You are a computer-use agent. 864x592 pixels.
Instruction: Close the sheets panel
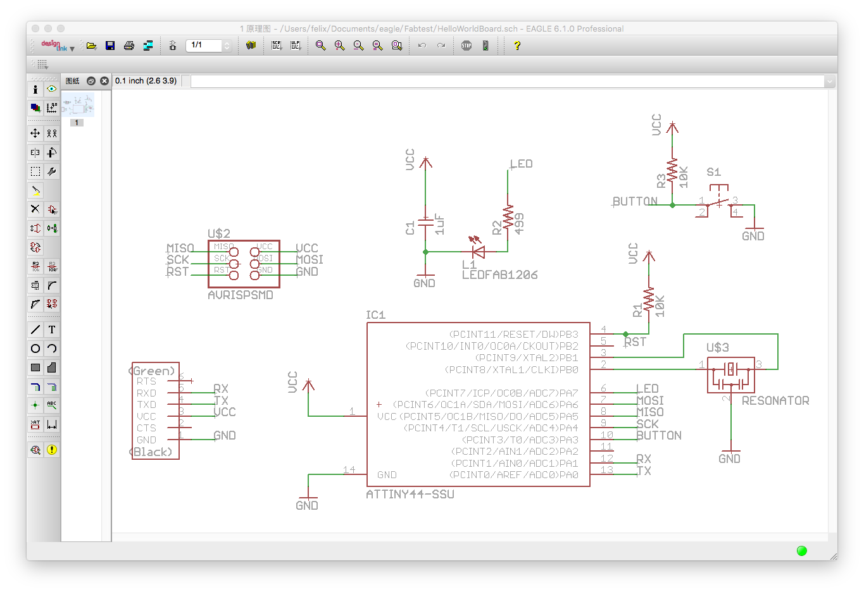pyautogui.click(x=104, y=81)
